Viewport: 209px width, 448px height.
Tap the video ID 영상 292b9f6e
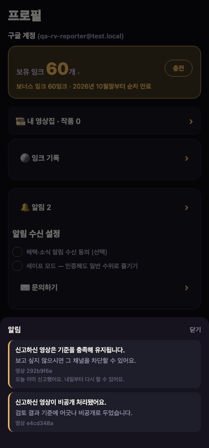tap(34, 371)
